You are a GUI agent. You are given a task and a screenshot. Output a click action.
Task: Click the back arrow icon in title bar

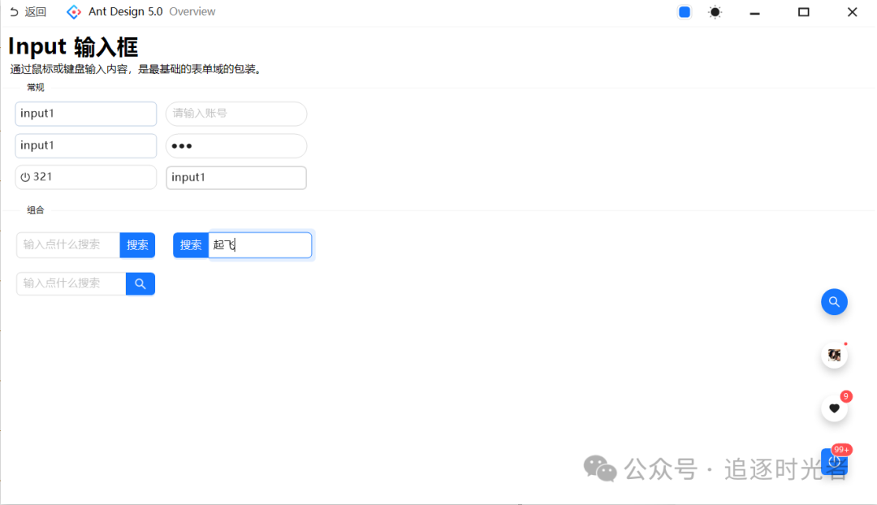pyautogui.click(x=14, y=11)
